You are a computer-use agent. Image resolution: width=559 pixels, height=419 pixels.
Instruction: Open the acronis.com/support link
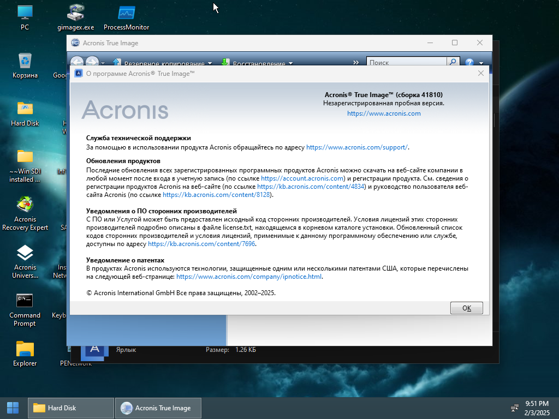tap(357, 147)
